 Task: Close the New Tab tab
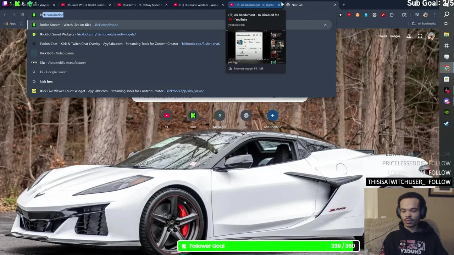coord(335,5)
